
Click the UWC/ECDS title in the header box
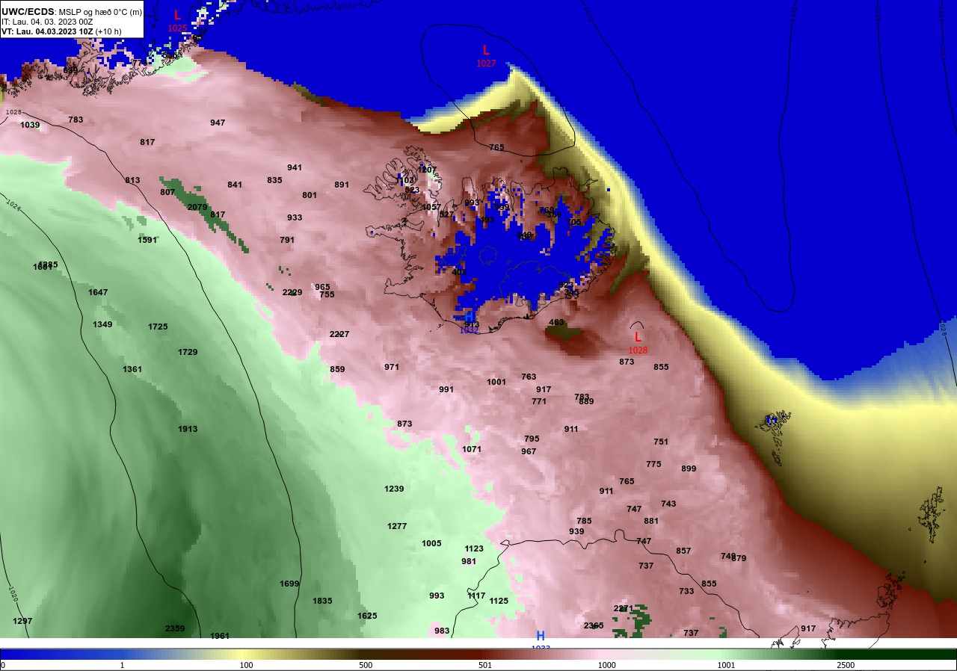[28, 12]
